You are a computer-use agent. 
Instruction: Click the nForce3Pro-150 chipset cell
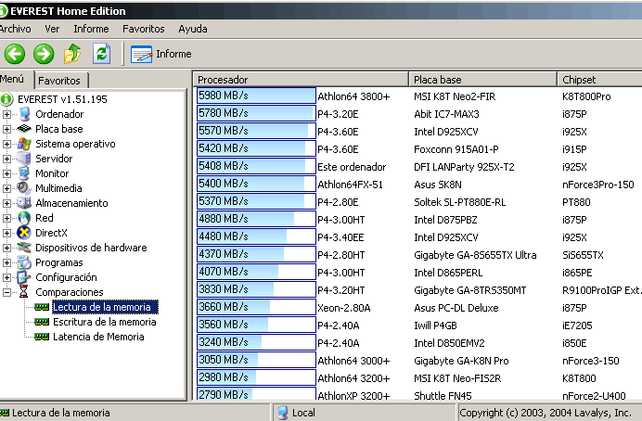pyautogui.click(x=597, y=185)
